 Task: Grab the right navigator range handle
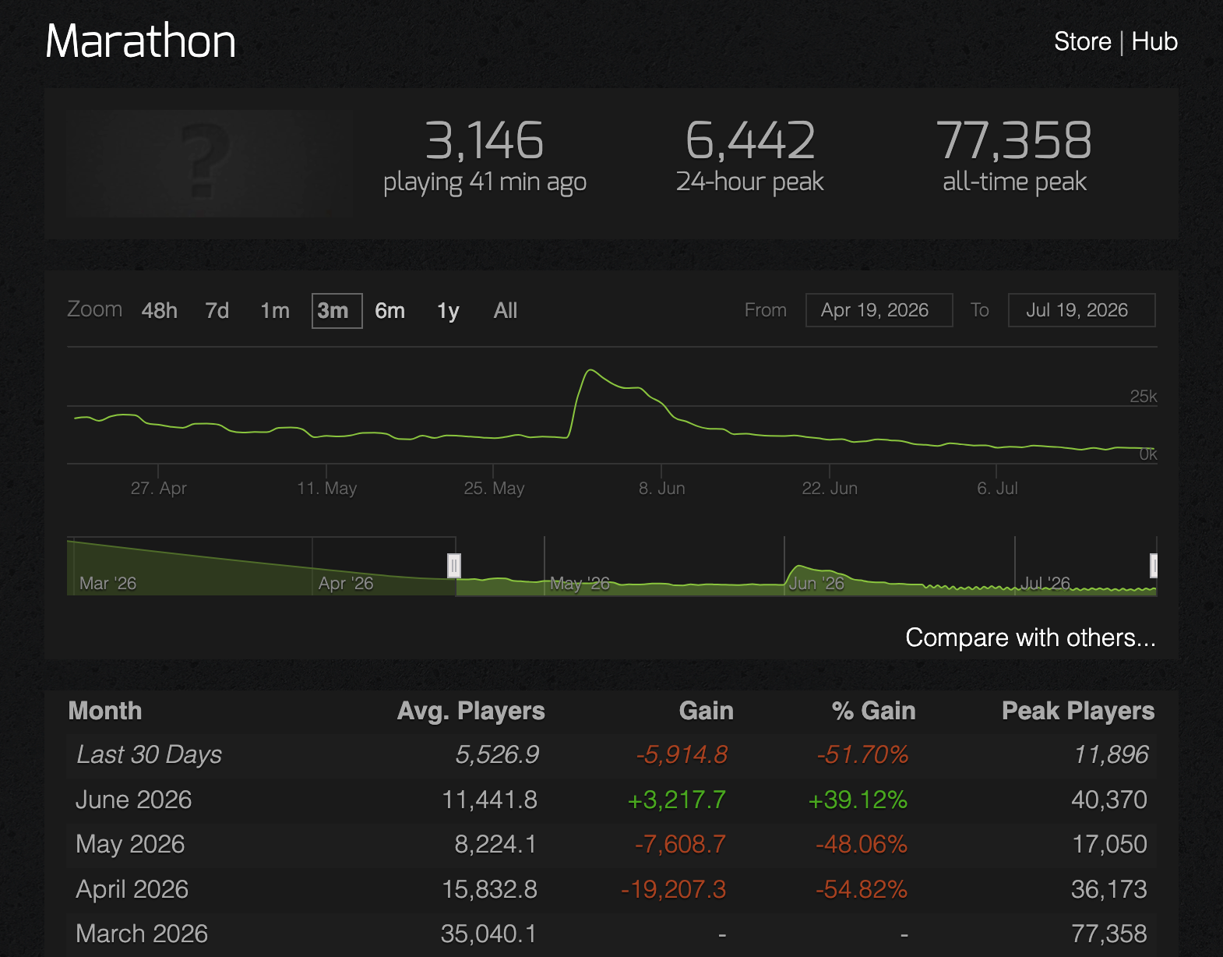point(1154,566)
